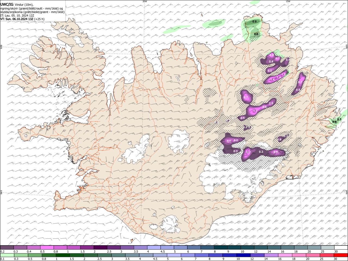348x261 pixels.
Task: Click the pale green 0.1 swatch in the bottom legend row
Action: 7,255
